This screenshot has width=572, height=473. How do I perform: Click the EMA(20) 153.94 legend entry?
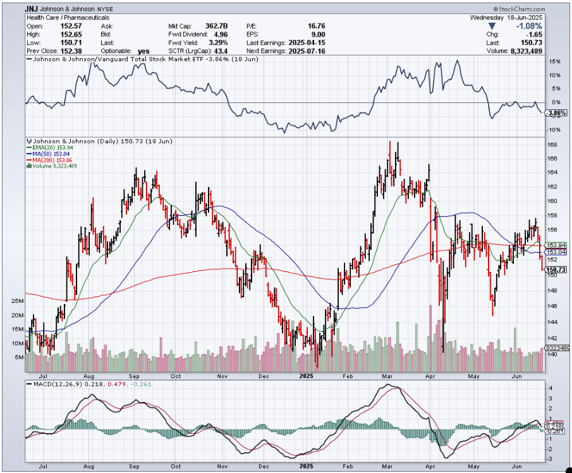coord(50,148)
